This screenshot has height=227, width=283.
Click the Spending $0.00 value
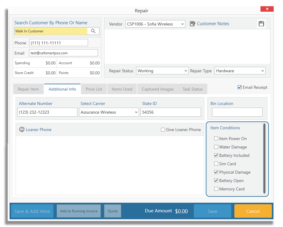(50, 63)
